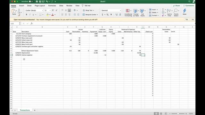Viewport: 205px width, 115px height.
Task: Switch to Page Layout view in status bar
Action: pos(161,114)
